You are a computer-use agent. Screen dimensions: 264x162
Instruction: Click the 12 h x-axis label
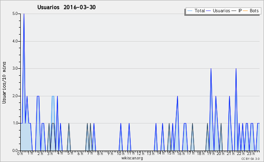click(x=140, y=153)
